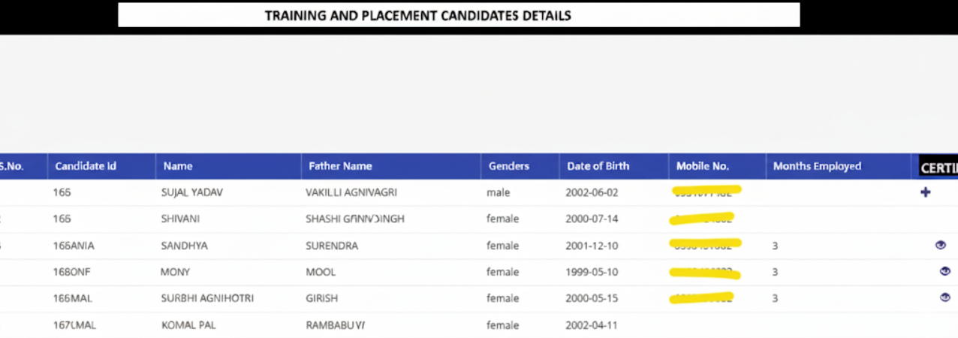The image size is (958, 338).
Task: Click the partially visible CERTI column header
Action: (938, 167)
